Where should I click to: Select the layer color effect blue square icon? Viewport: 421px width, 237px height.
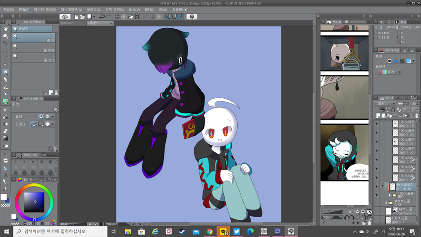coord(409,61)
